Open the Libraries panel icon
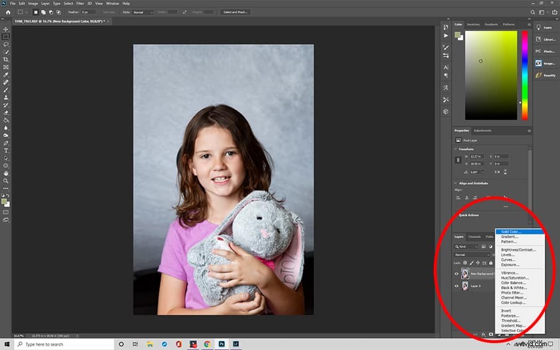 click(x=539, y=39)
